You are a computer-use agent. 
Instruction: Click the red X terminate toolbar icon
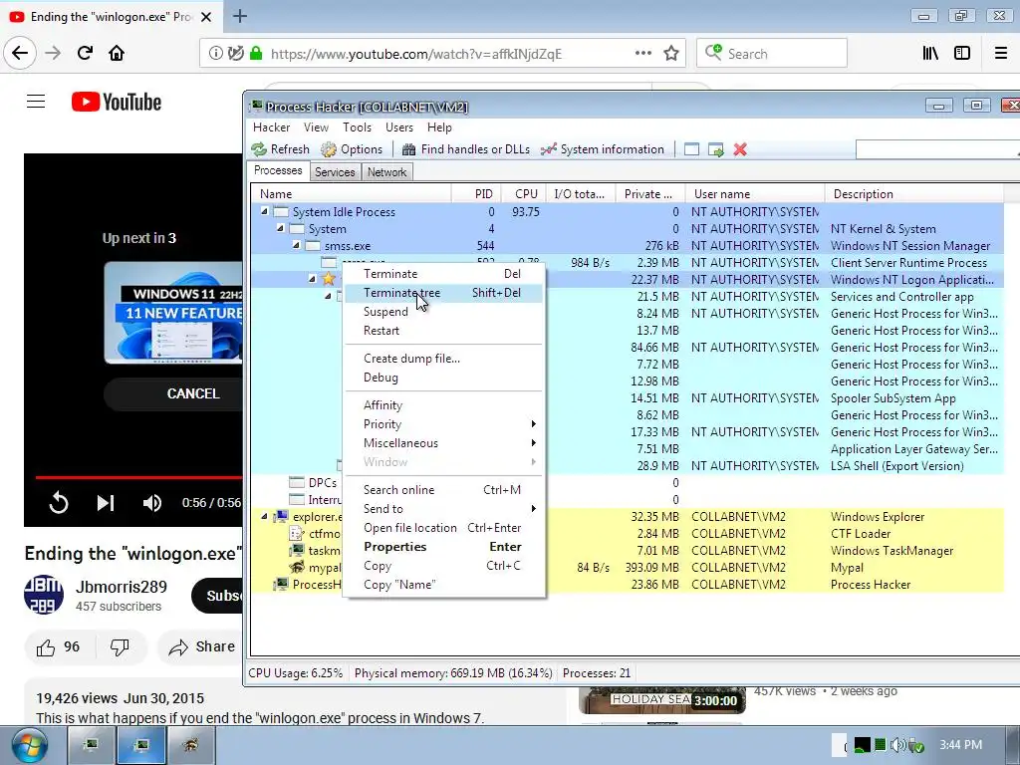(x=740, y=149)
